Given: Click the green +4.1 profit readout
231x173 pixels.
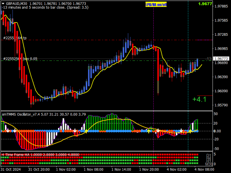Looking at the screenshot, I should click(x=199, y=100).
